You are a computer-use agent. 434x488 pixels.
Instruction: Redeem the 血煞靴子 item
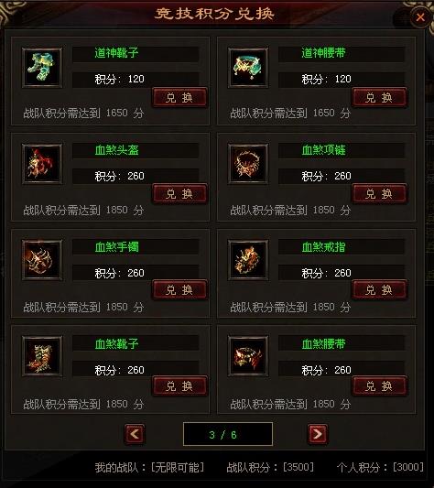pyautogui.click(x=179, y=386)
